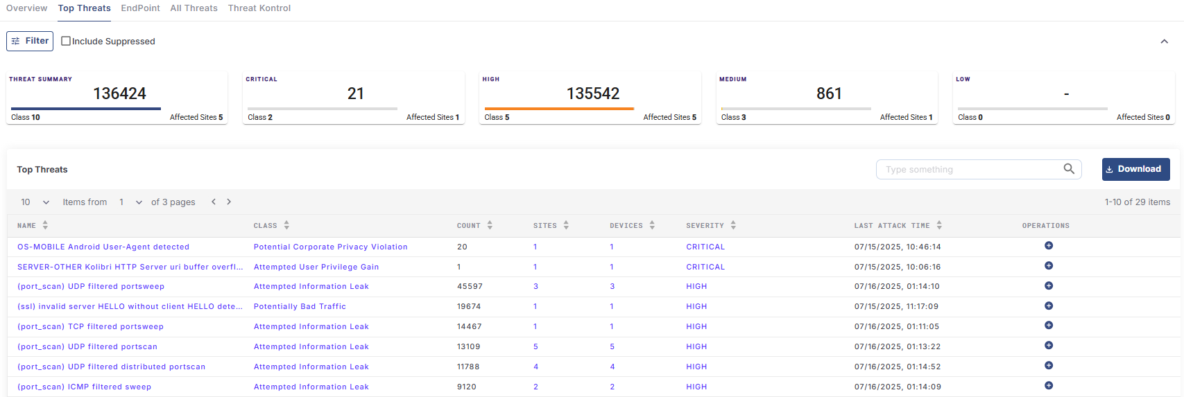
Task: Enable Include Suppressed checkbox
Action: [66, 41]
